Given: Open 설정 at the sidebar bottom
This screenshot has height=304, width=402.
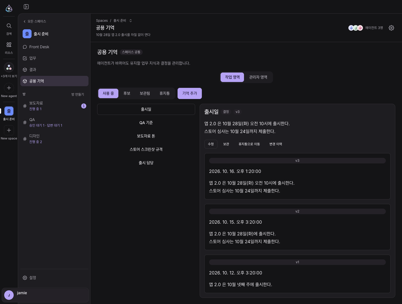Looking at the screenshot, I should coord(54,278).
